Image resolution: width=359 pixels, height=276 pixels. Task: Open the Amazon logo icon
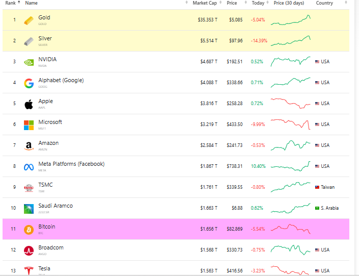tap(29, 146)
